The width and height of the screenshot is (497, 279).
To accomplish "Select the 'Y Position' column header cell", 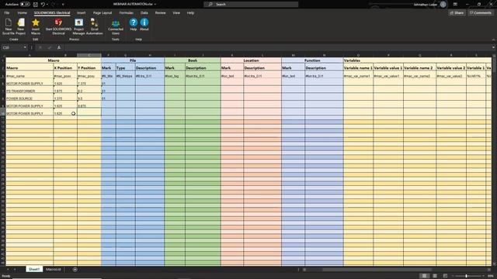I will pyautogui.click(x=89, y=67).
